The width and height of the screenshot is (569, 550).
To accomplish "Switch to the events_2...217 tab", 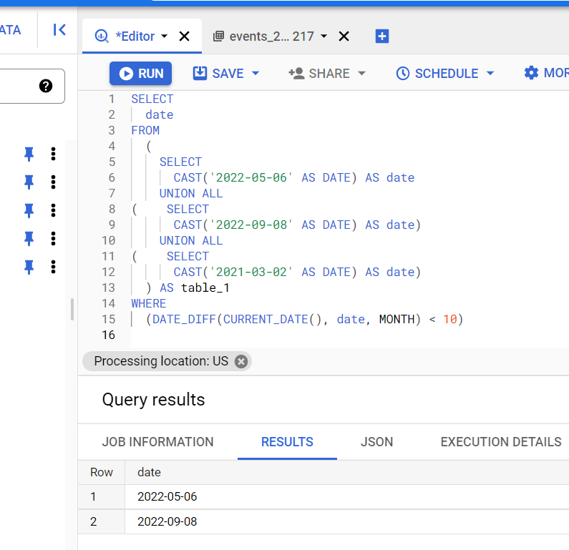I will pyautogui.click(x=271, y=36).
